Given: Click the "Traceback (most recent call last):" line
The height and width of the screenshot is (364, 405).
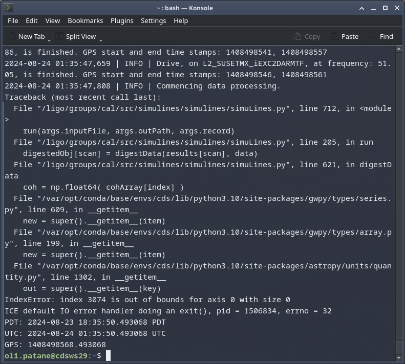Looking at the screenshot, I should [82, 97].
